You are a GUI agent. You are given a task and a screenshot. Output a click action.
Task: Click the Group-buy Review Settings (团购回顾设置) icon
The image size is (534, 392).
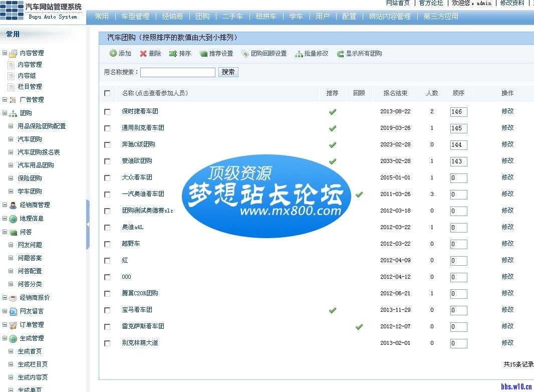(245, 54)
